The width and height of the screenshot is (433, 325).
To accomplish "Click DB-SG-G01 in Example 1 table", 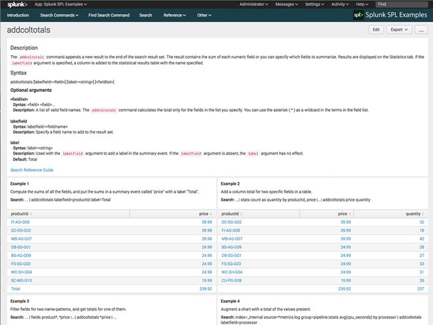I will tap(21, 247).
